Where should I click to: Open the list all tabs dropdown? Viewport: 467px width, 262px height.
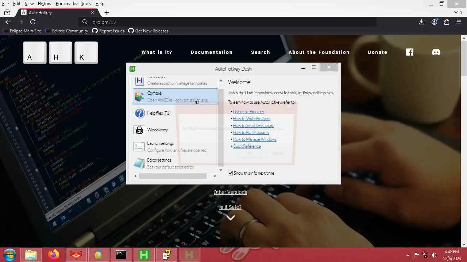456,12
